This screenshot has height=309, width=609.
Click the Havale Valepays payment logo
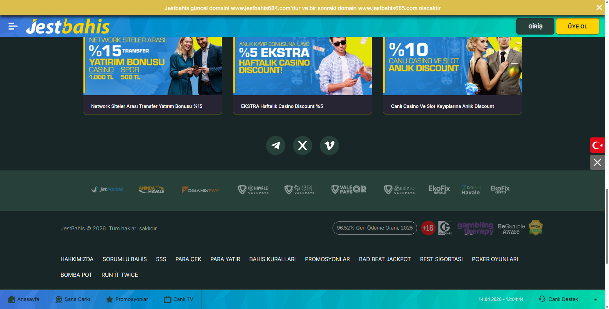coord(253,190)
